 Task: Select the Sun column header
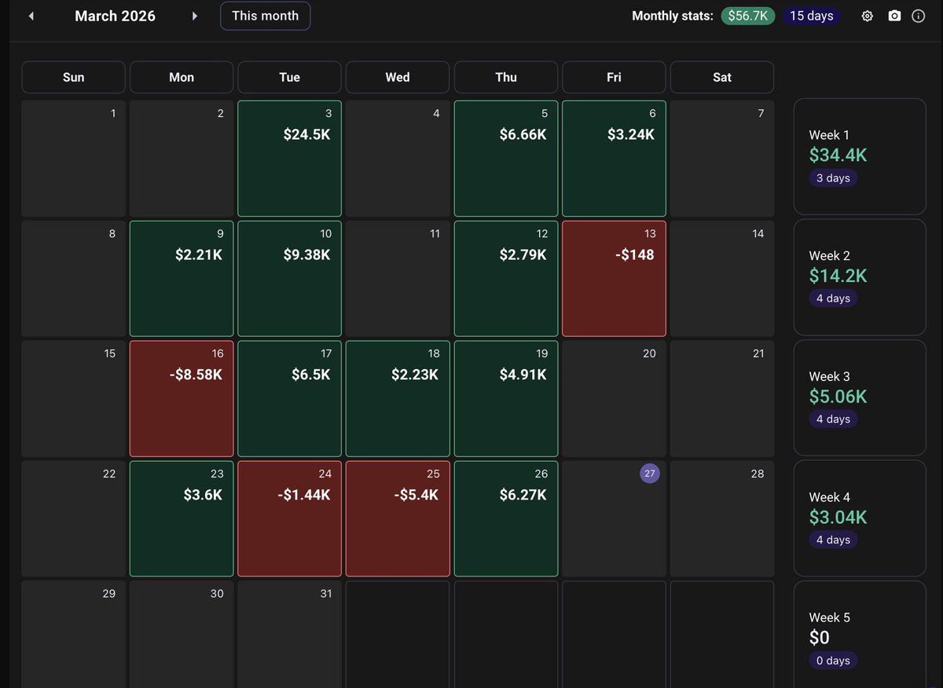point(73,77)
